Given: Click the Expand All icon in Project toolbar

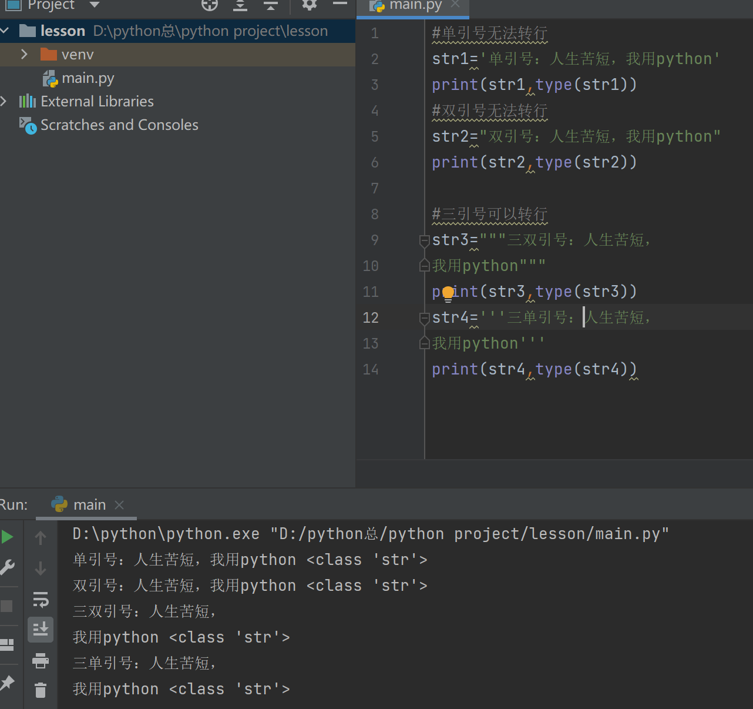Looking at the screenshot, I should click(240, 5).
